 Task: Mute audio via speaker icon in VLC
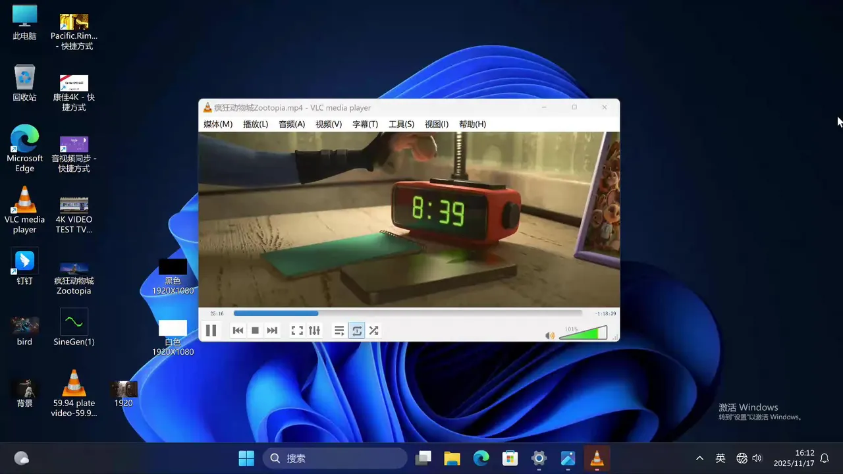click(x=550, y=336)
